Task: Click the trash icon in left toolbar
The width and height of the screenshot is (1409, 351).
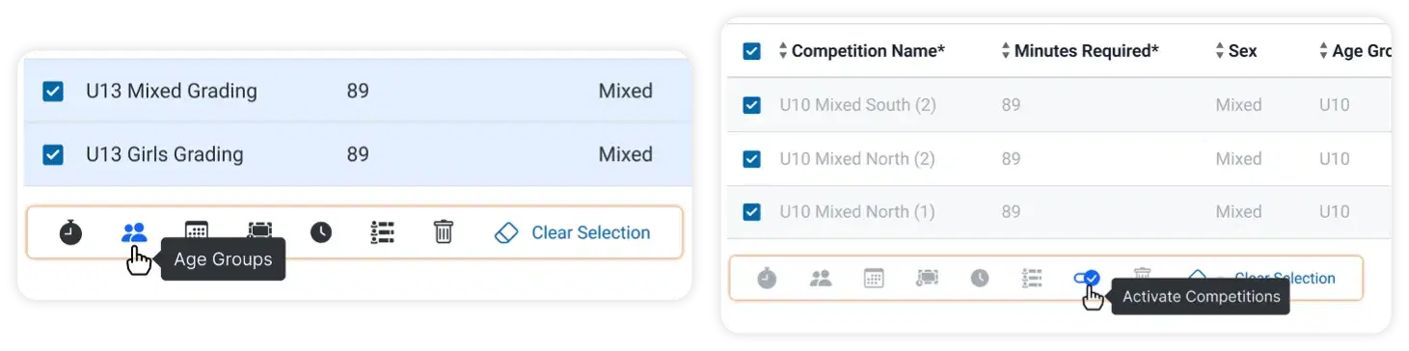Action: click(x=444, y=232)
